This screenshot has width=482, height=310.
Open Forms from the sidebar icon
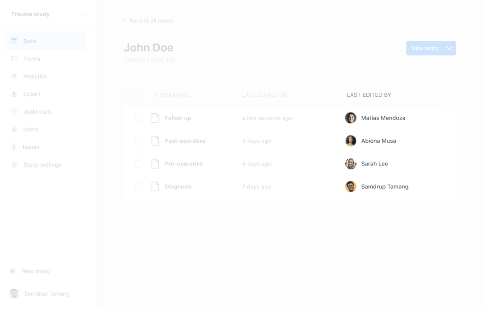click(x=14, y=58)
